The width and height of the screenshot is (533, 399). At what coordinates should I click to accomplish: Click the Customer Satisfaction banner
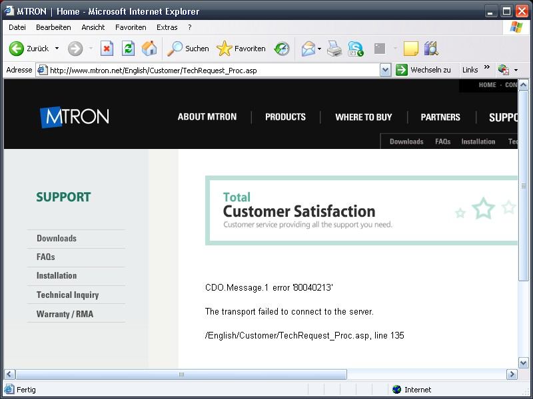click(x=361, y=210)
